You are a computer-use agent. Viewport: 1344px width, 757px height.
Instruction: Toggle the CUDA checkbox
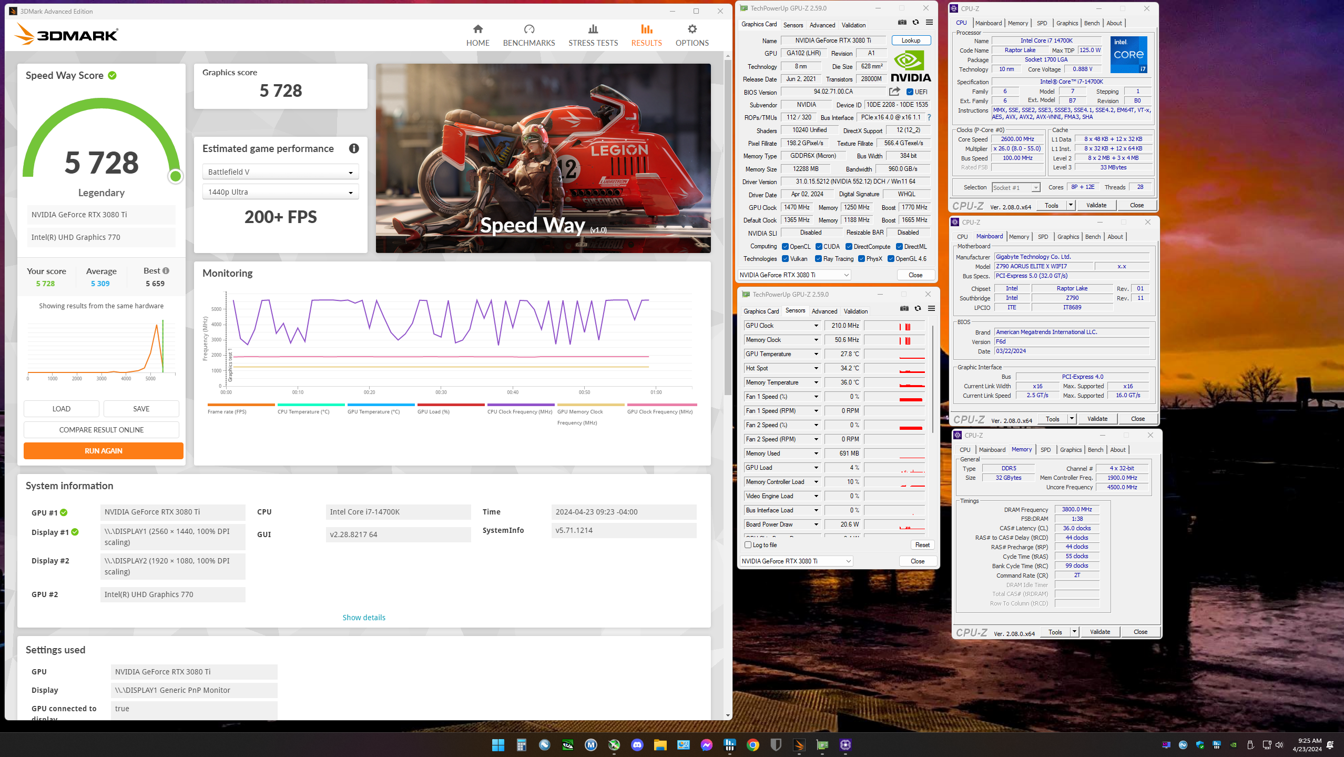[819, 247]
